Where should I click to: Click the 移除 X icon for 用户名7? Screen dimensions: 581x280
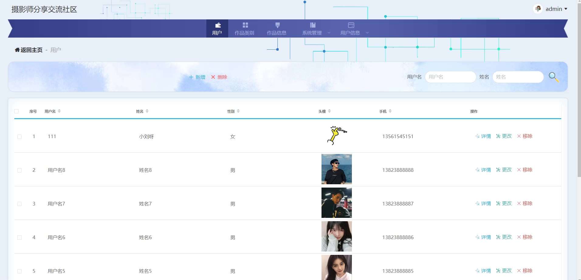[519, 203]
